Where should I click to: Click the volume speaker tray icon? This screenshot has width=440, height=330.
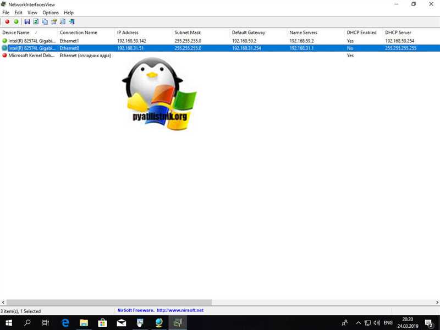[377, 323]
